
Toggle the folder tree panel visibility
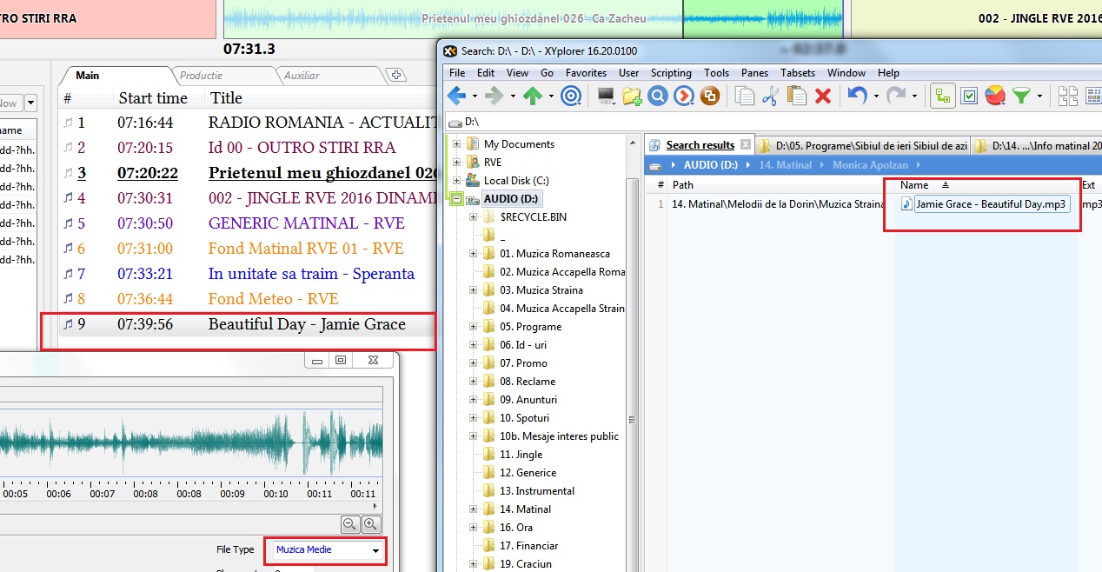[x=942, y=96]
